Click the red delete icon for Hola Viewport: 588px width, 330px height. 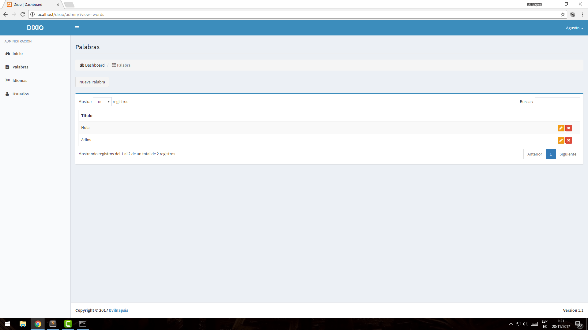[569, 128]
